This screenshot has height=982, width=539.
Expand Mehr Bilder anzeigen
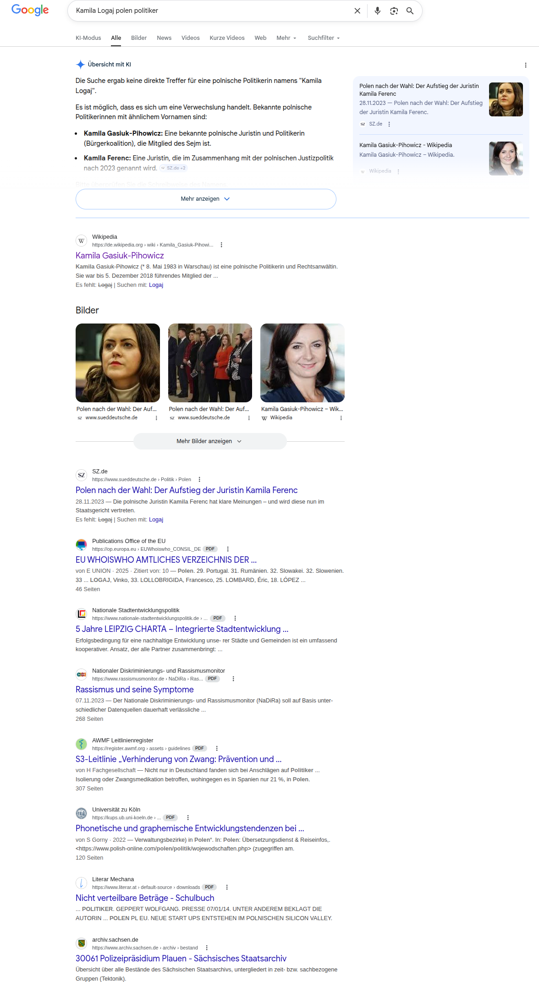coord(210,441)
